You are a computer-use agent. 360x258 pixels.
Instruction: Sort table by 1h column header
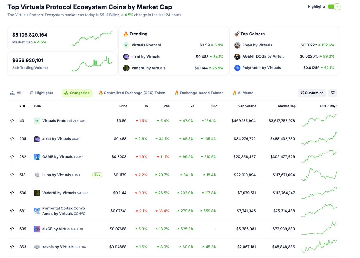[x=146, y=106]
